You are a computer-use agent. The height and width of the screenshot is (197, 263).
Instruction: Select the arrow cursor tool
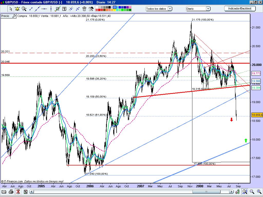coord(11,9)
